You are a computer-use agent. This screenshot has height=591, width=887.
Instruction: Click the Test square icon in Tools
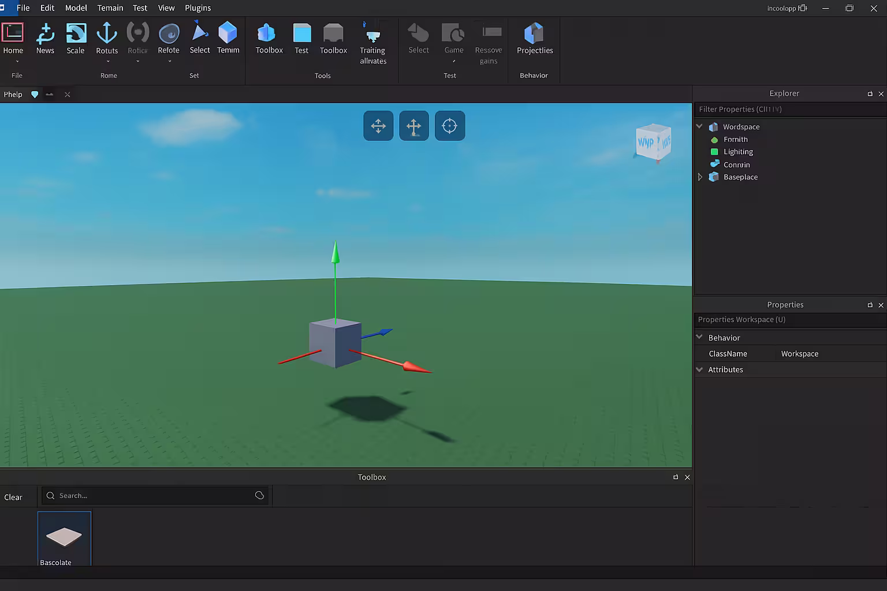pos(301,33)
